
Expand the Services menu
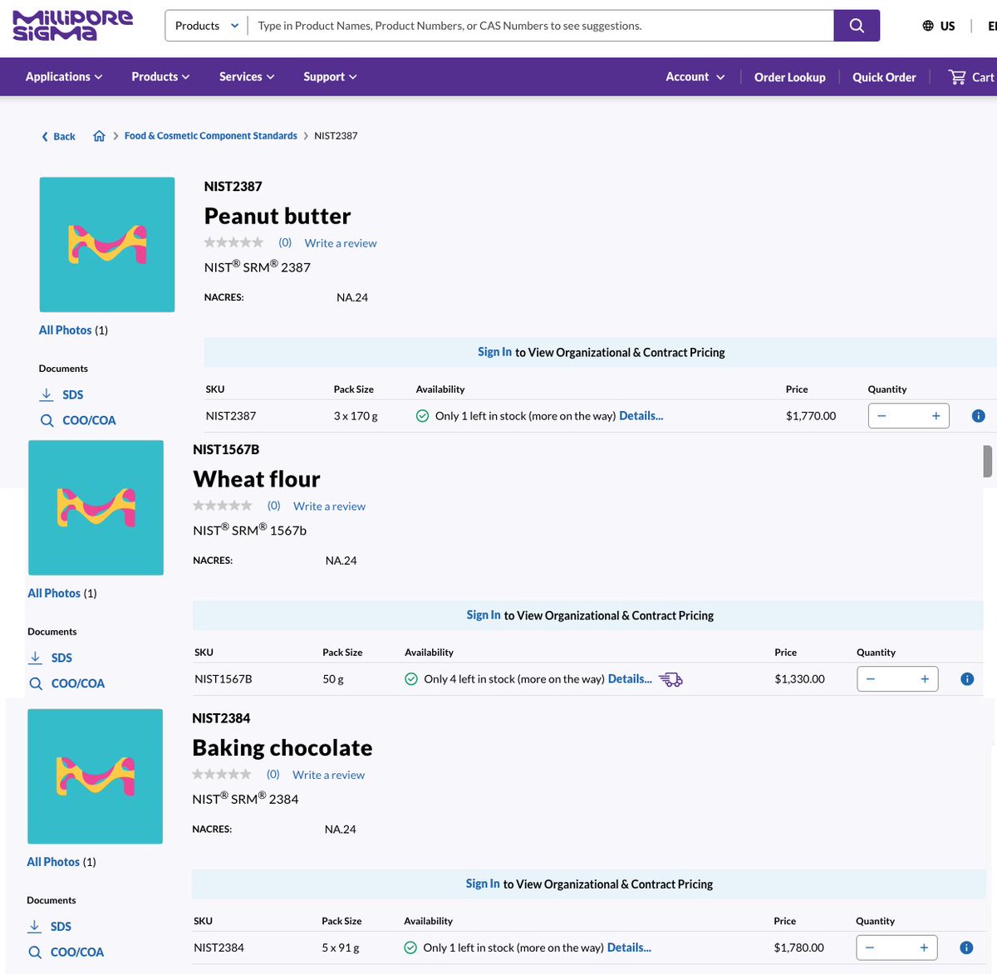[x=247, y=76]
